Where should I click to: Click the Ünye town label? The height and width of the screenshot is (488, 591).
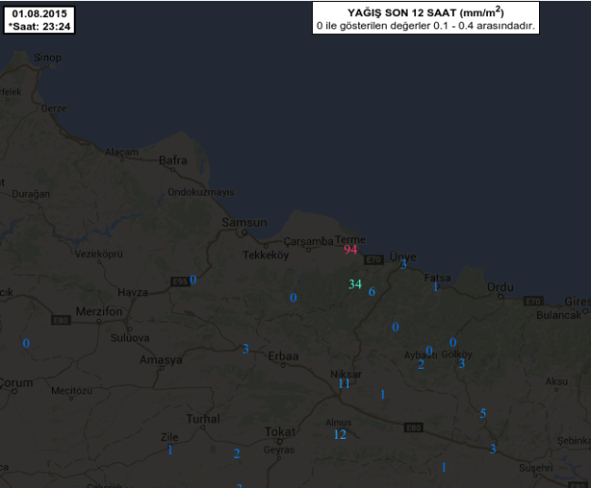coord(403,257)
